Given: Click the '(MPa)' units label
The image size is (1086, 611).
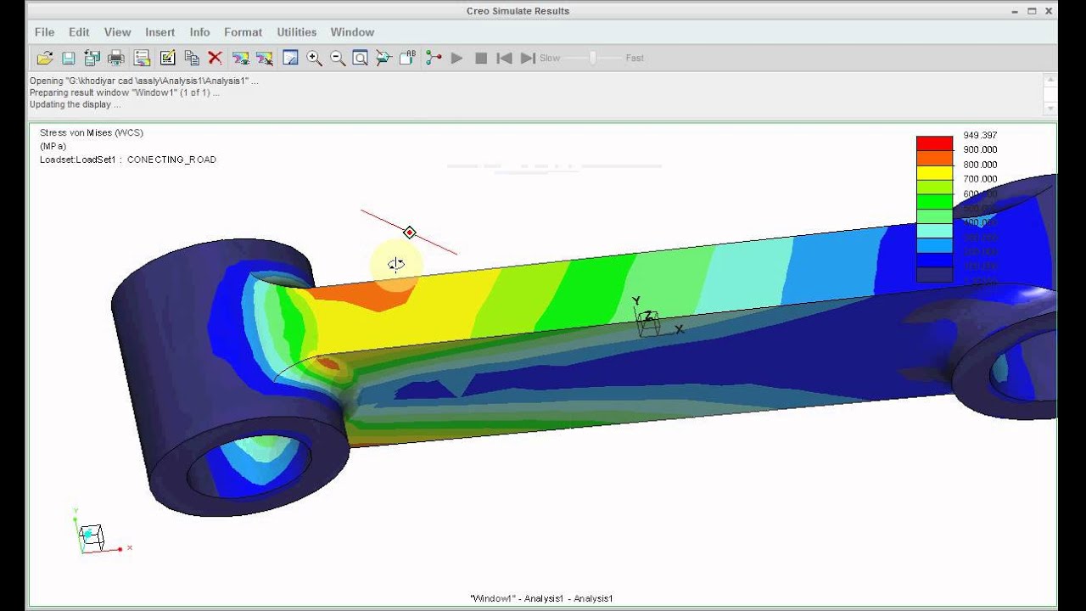Looking at the screenshot, I should [x=53, y=146].
